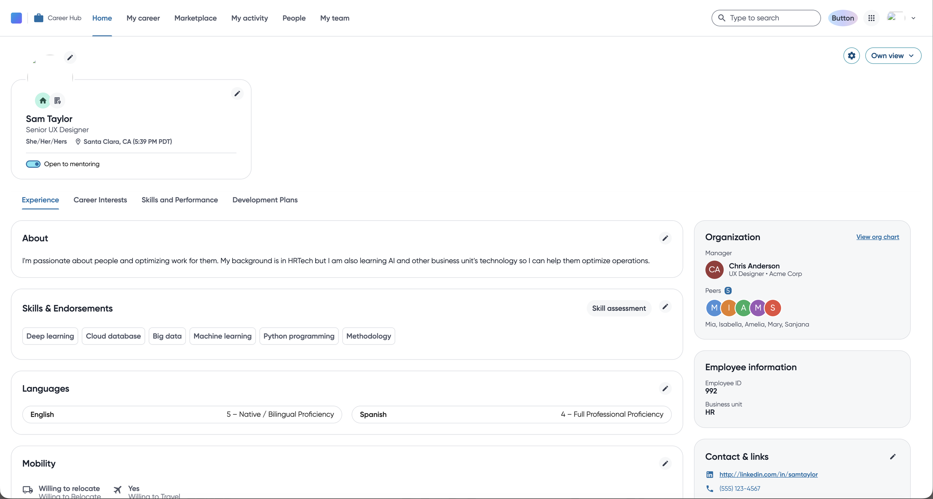Click the home location icon on profile card
This screenshot has width=933, height=499.
pyautogui.click(x=43, y=100)
